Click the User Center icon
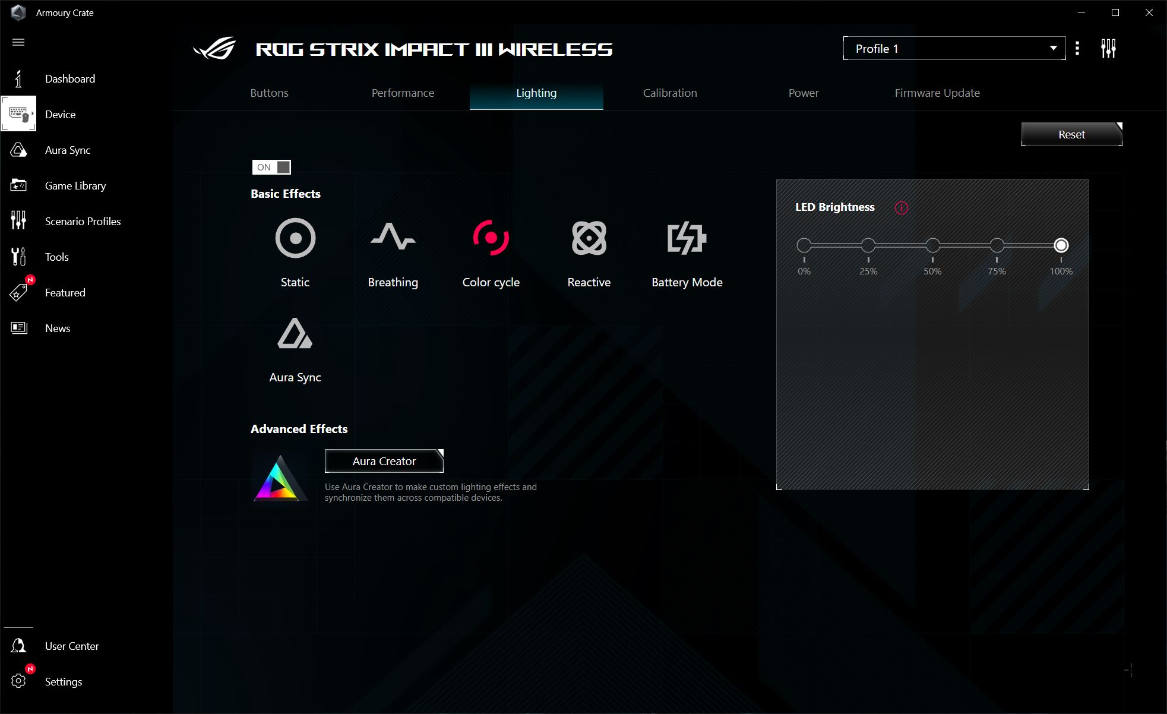Screen dimensions: 1167x714 pos(18,646)
